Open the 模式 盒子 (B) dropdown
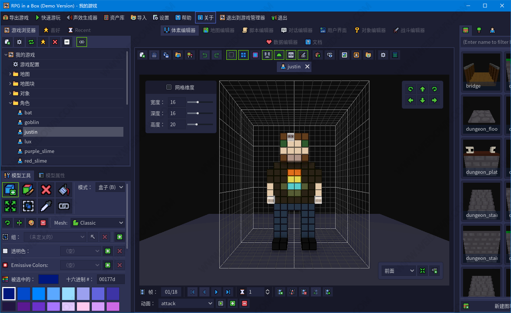The width and height of the screenshot is (511, 313). click(110, 187)
